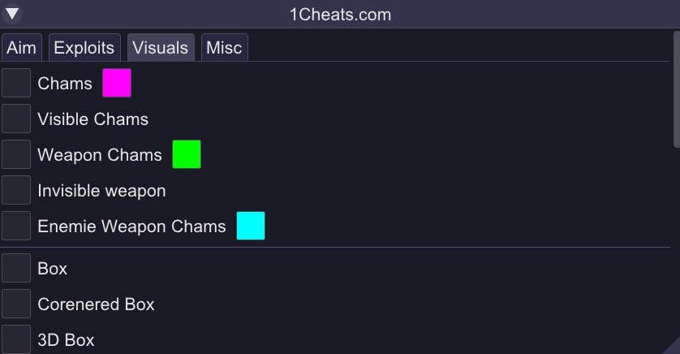680x354 pixels.
Task: Click the Weapon Chams text label
Action: click(100, 155)
